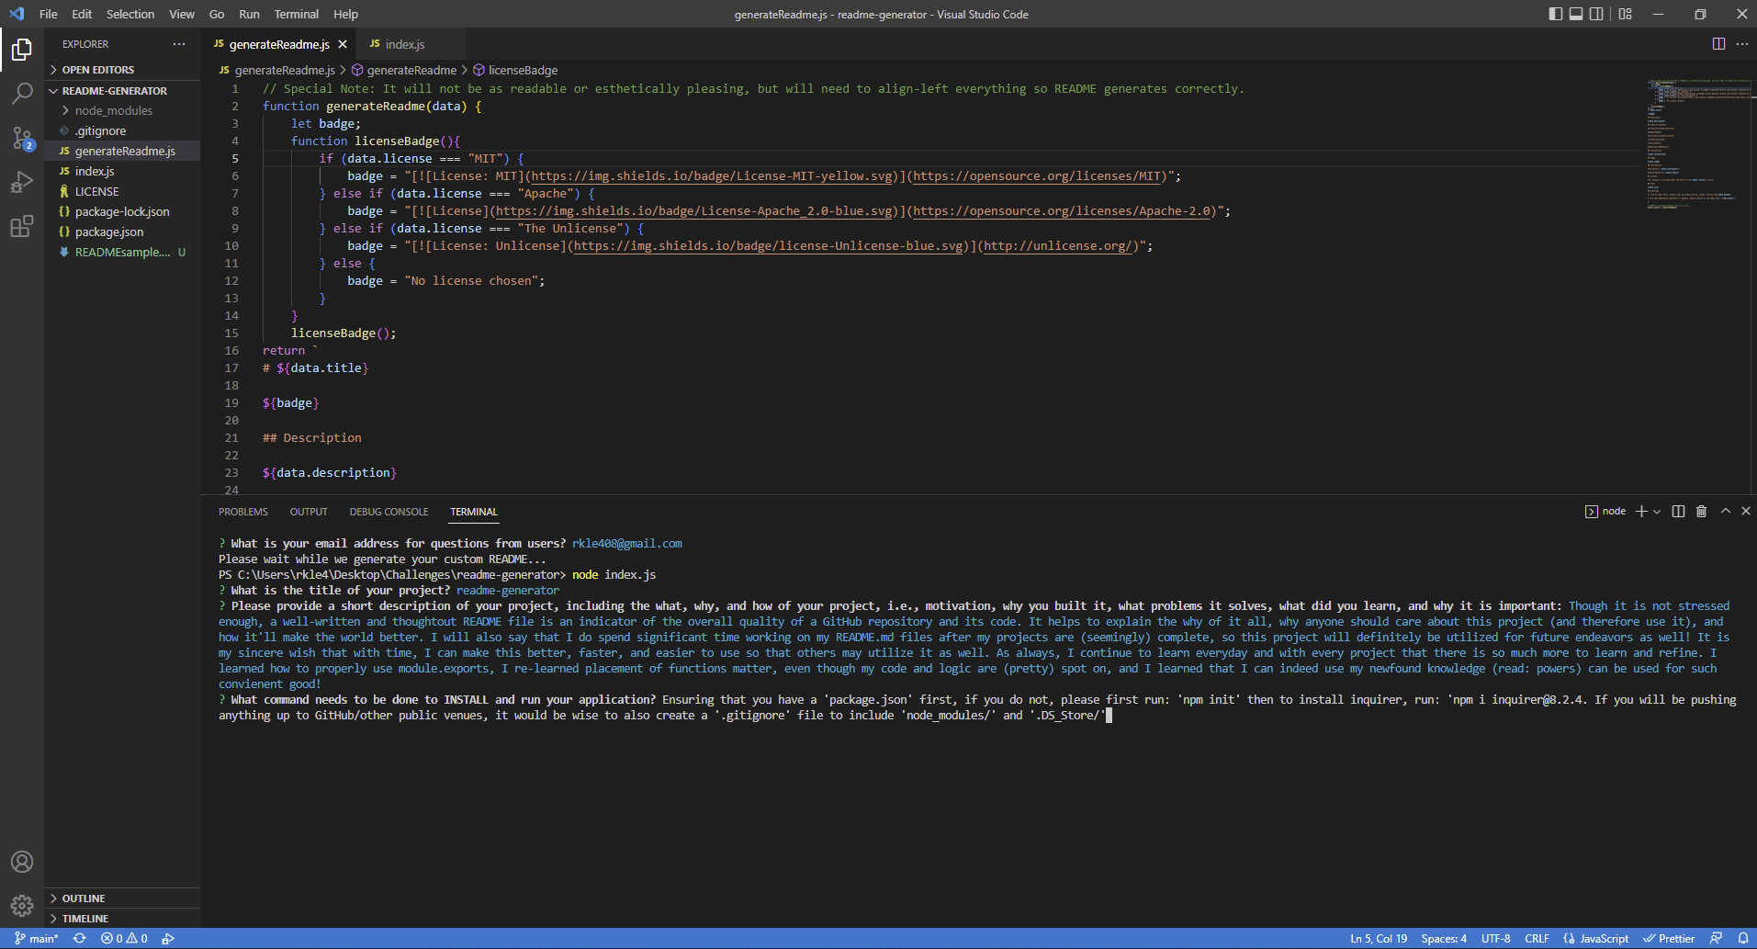Open the Accounts icon in activity bar
The width and height of the screenshot is (1757, 949).
[22, 862]
